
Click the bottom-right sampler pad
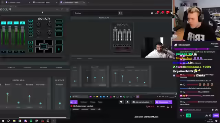(x=48, y=50)
